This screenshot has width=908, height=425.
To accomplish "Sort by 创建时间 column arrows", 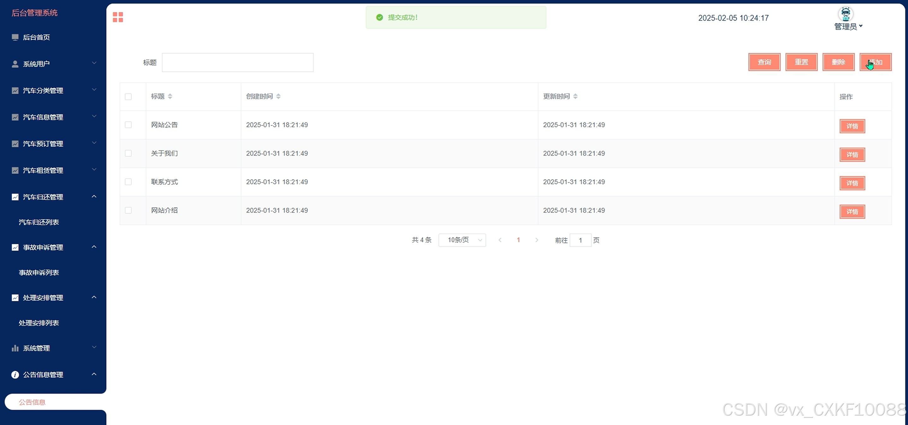I will coord(278,96).
